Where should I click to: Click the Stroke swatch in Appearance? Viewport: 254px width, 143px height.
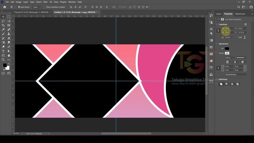(x=227, y=53)
